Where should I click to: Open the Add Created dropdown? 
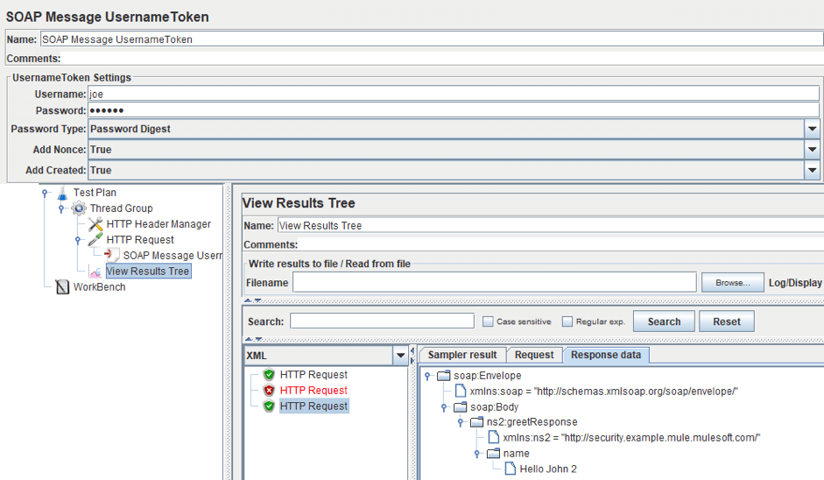(812, 170)
